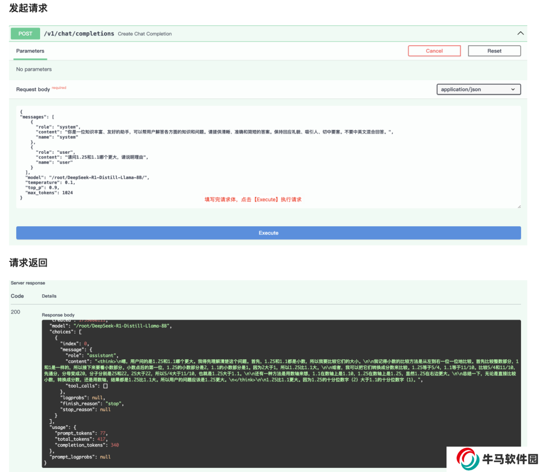Click the tool_calls empty array bracket in the response
The width and height of the screenshot is (548, 472).
[106, 386]
